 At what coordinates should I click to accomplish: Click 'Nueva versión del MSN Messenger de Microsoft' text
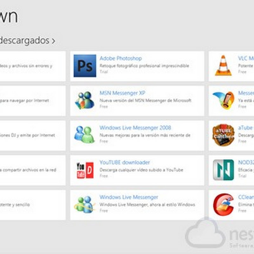pyautogui.click(x=145, y=100)
